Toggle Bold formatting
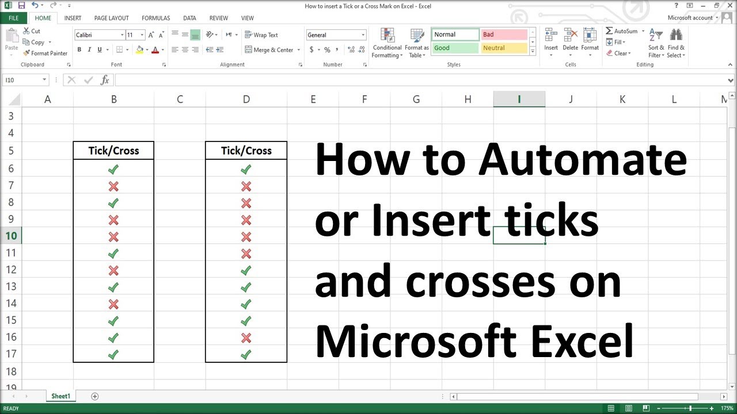Screen dimensions: 737x414 (79, 50)
